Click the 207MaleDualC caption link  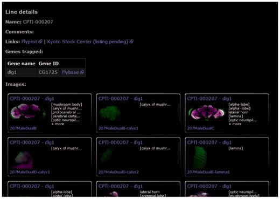[200, 128]
